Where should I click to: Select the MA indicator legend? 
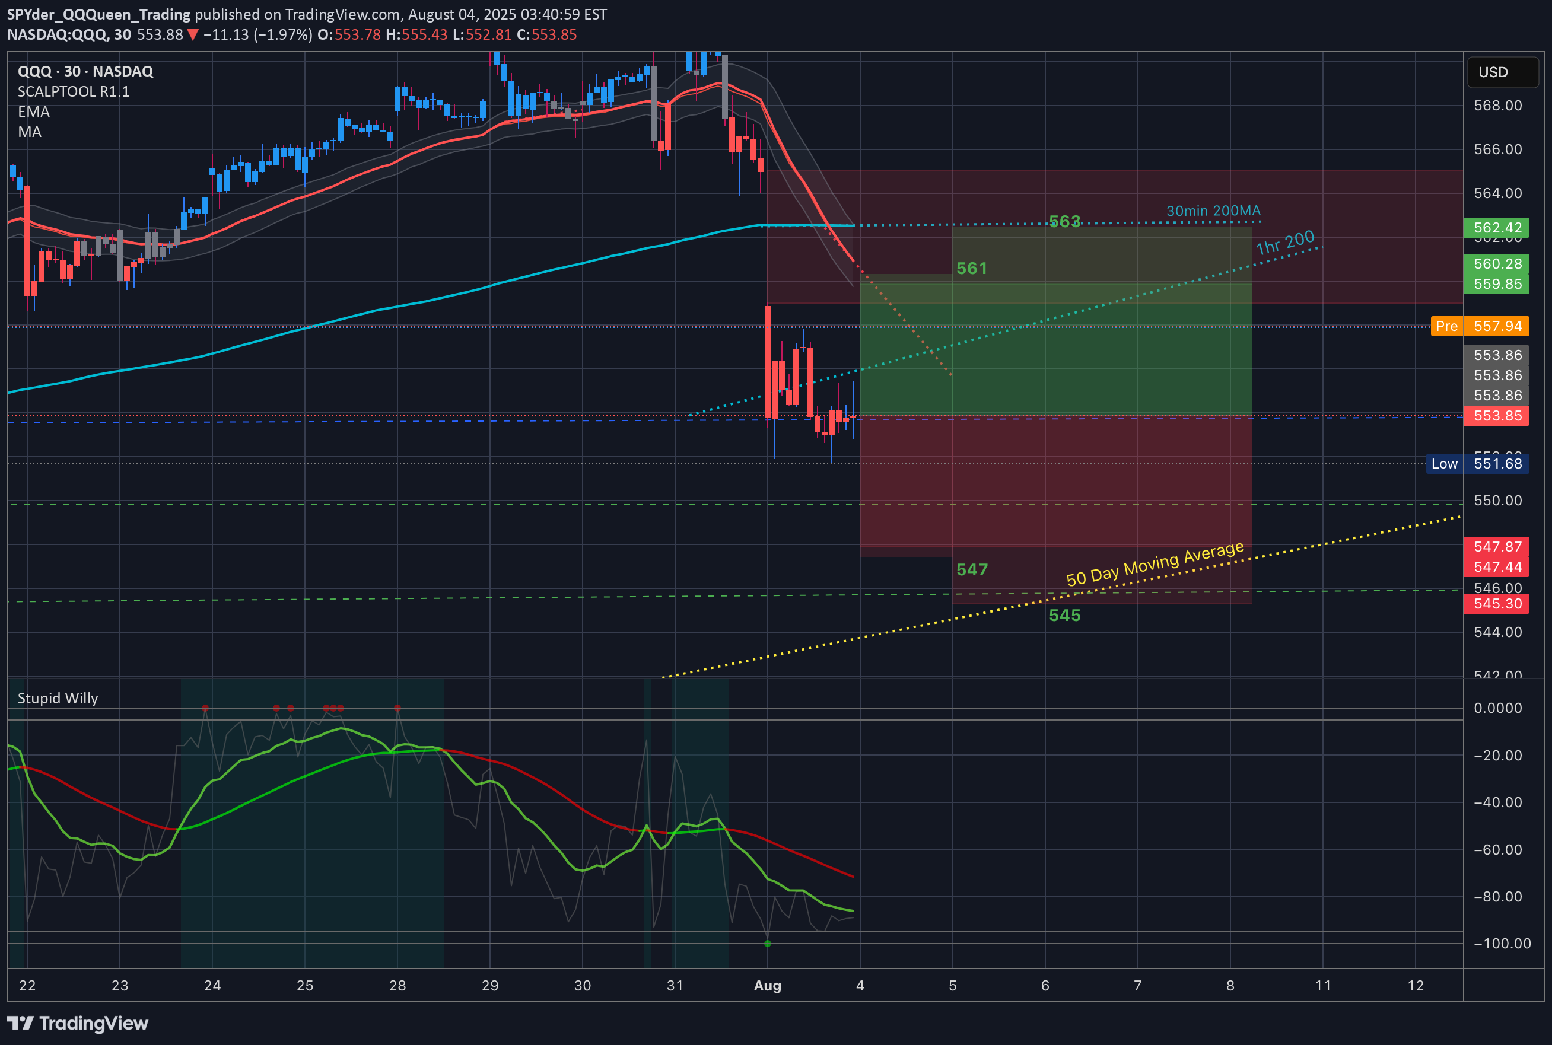pos(29,132)
